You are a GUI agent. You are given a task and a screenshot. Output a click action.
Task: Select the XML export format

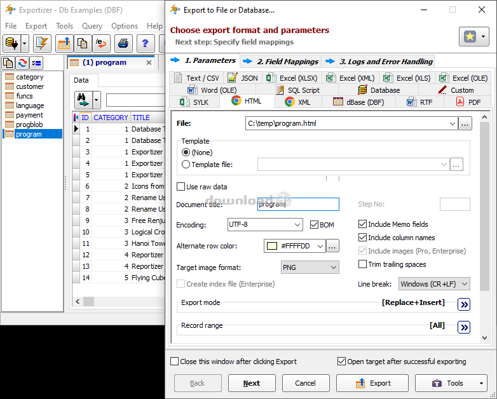(297, 102)
